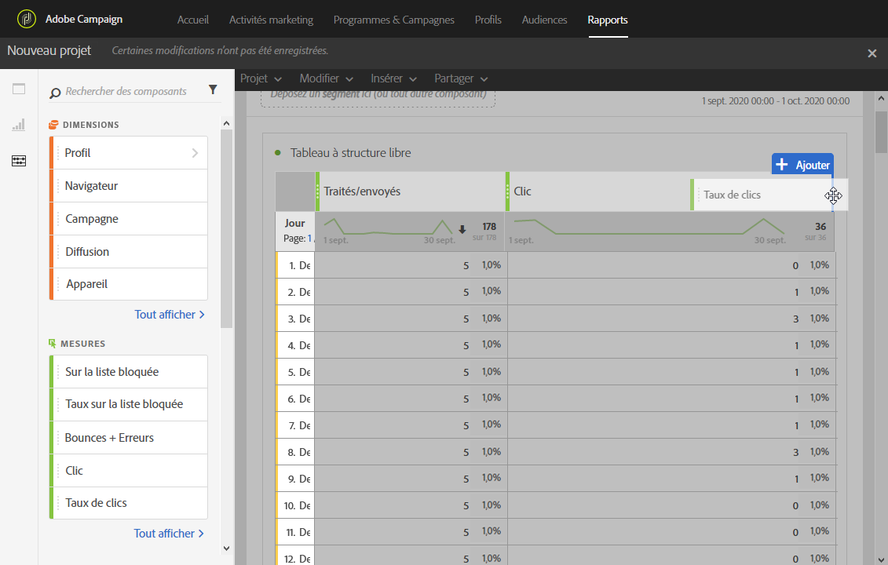
Task: Click the green dot beside Tableau à structure libre
Action: 278,153
